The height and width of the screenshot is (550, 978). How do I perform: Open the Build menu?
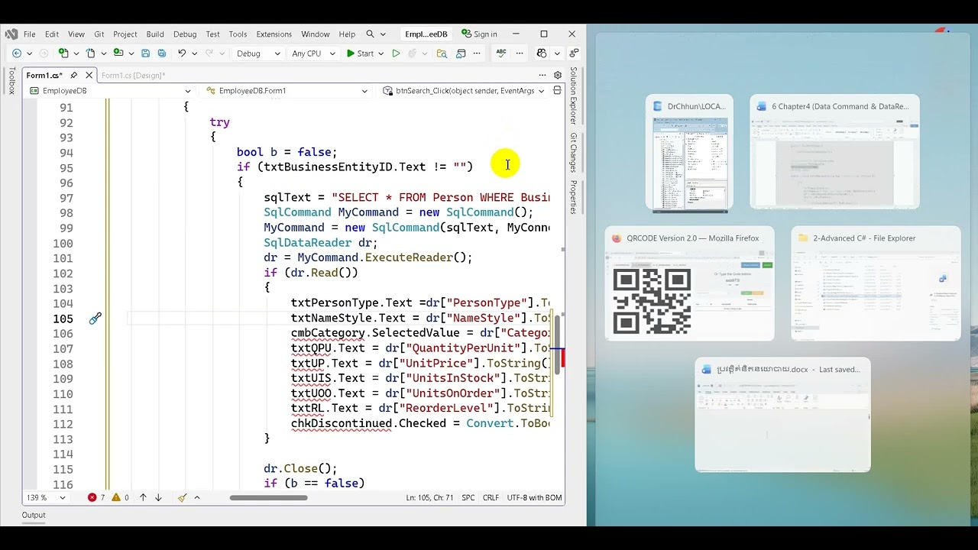click(155, 34)
